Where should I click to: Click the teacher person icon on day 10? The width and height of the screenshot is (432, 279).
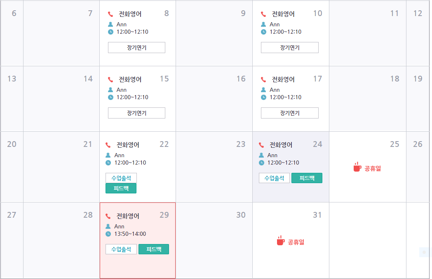(x=263, y=24)
